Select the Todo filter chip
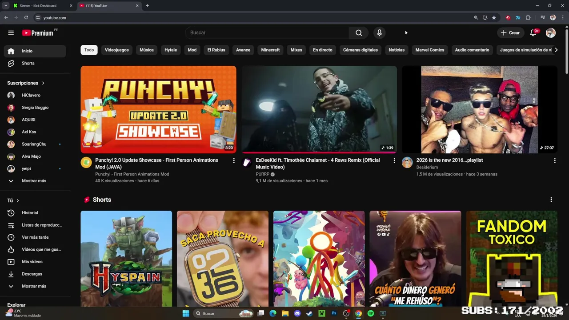Image resolution: width=569 pixels, height=320 pixels. tap(89, 50)
